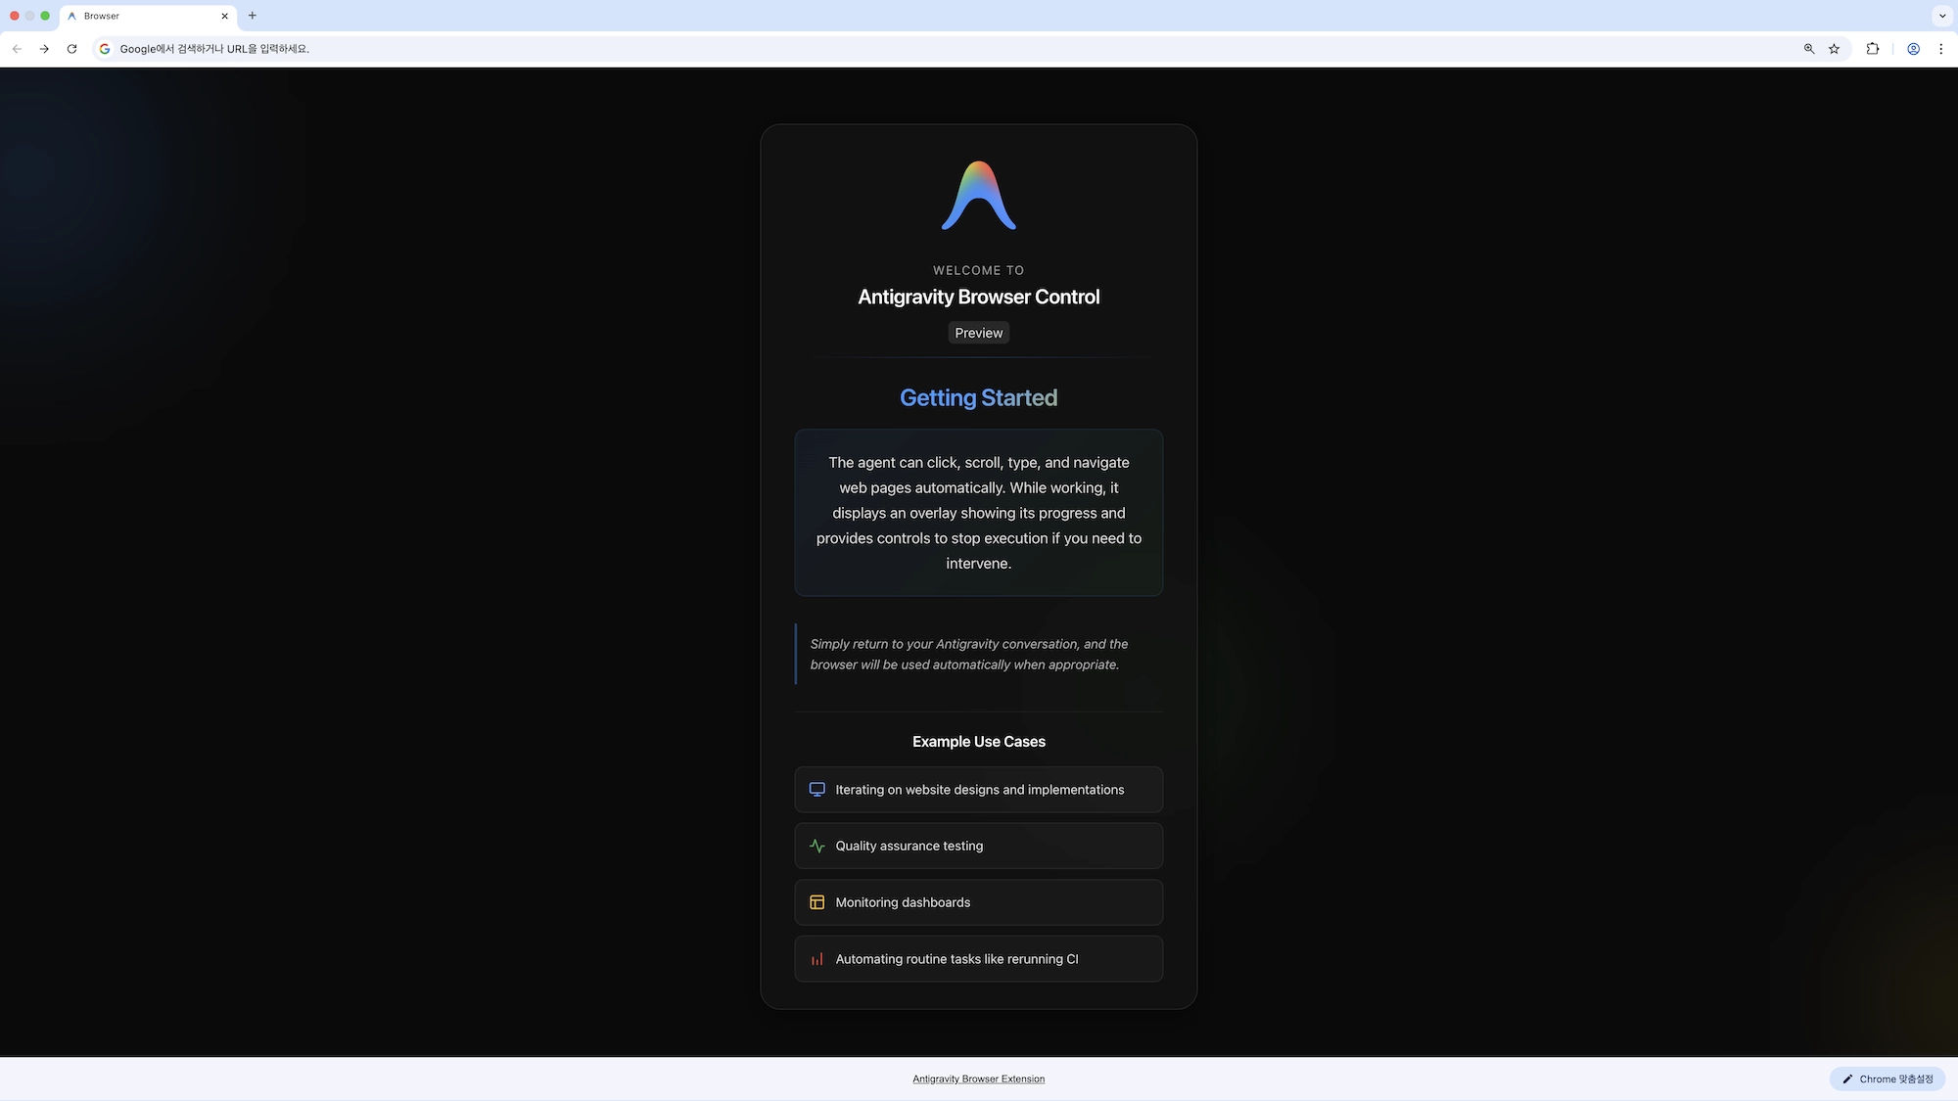Click the dashboard icon on Monitoring dashboards card
The height and width of the screenshot is (1101, 1958).
point(816,901)
